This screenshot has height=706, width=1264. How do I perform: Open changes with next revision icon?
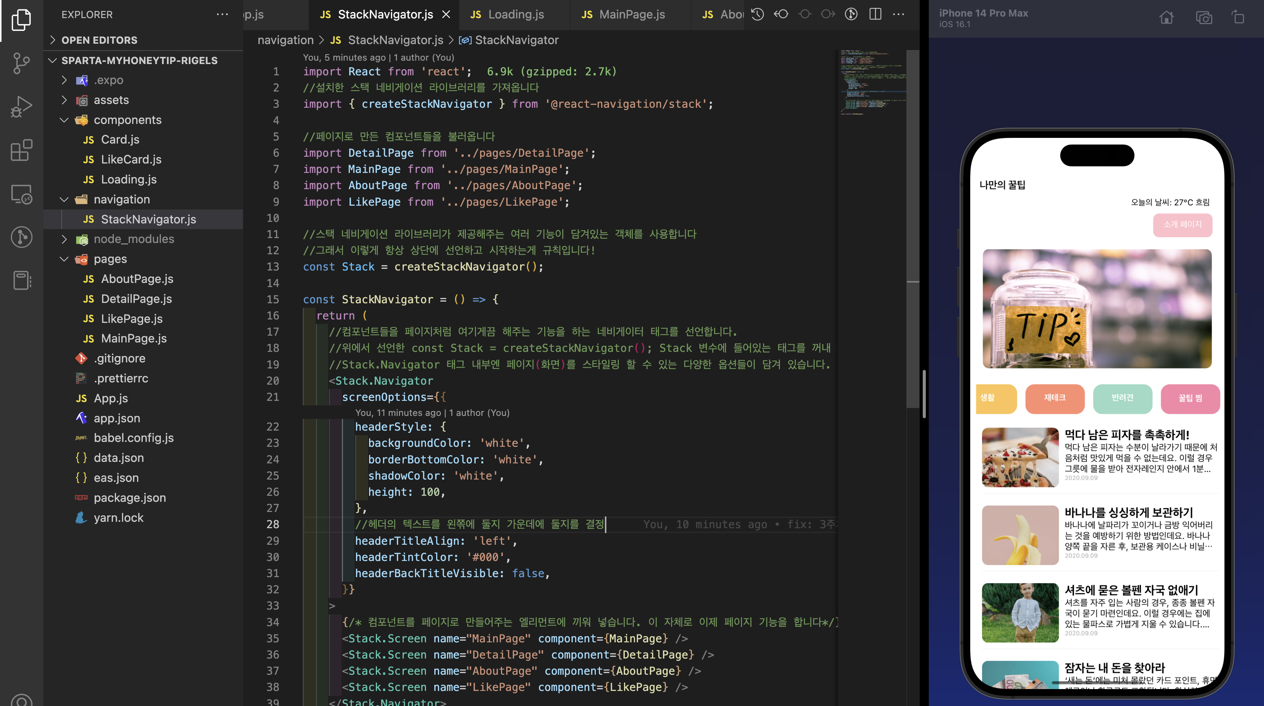point(828,14)
